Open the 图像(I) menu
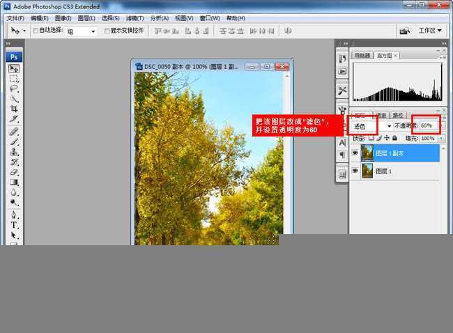The width and height of the screenshot is (453, 333). [x=63, y=18]
